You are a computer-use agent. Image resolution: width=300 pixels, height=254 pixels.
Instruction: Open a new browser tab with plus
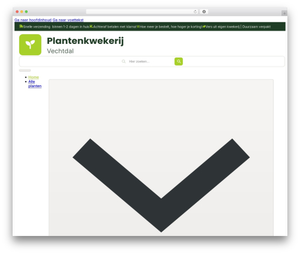[284, 13]
